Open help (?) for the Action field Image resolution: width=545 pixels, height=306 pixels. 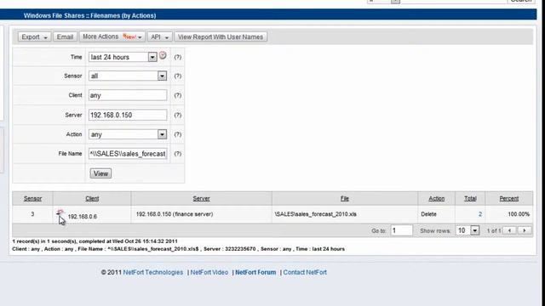click(178, 134)
